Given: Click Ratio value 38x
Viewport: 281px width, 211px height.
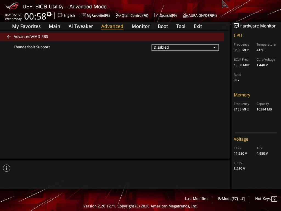Looking at the screenshot, I should 237,80.
